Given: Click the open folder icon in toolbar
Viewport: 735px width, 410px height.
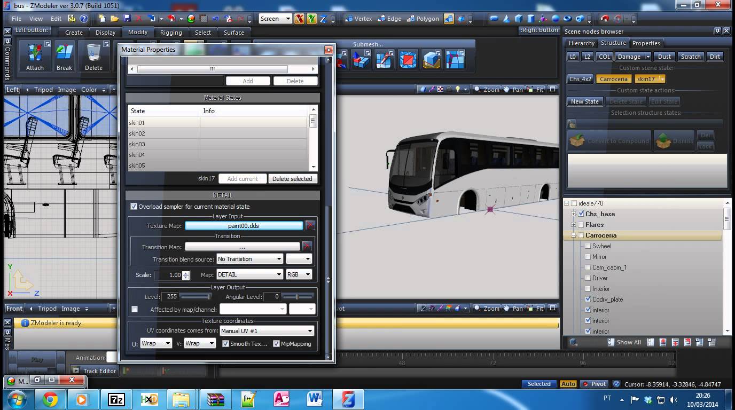Looking at the screenshot, I should 114,19.
